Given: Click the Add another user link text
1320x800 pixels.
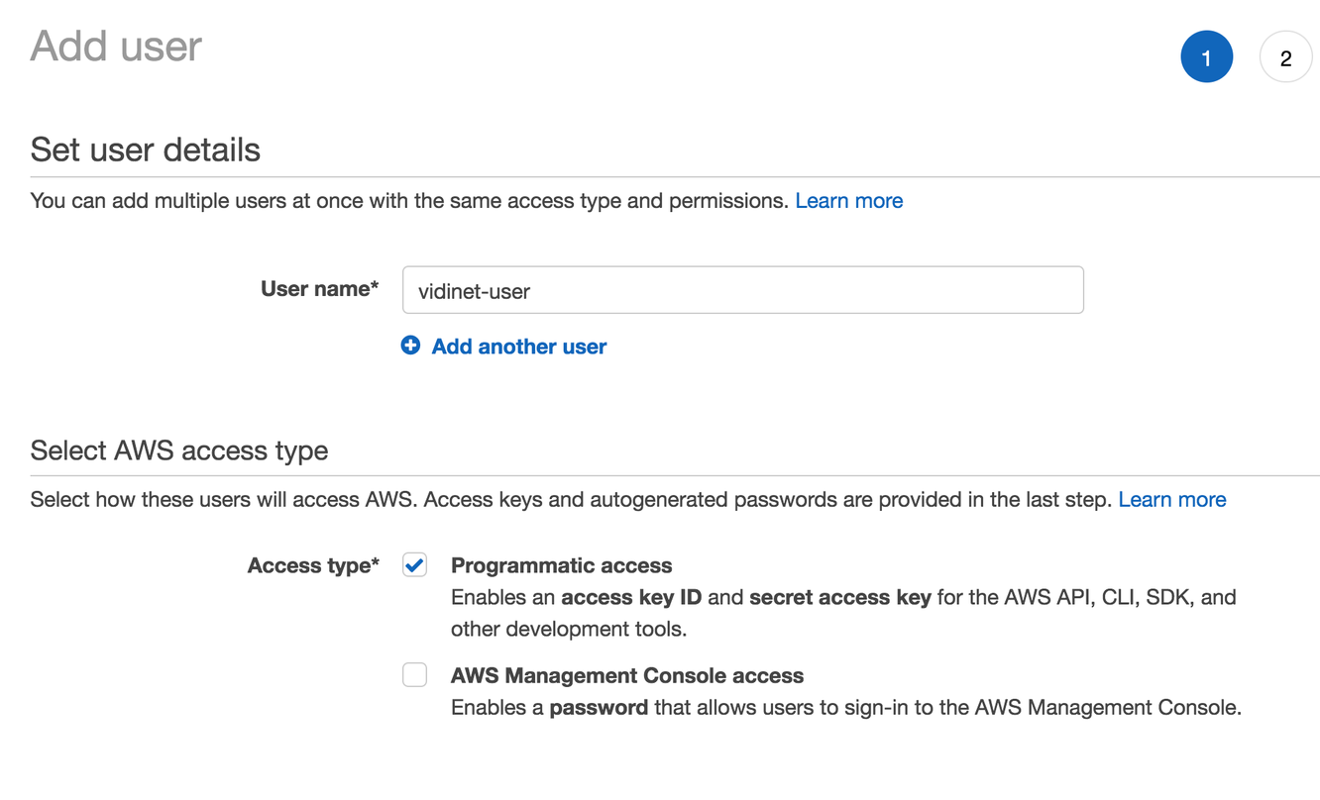Looking at the screenshot, I should pos(519,347).
